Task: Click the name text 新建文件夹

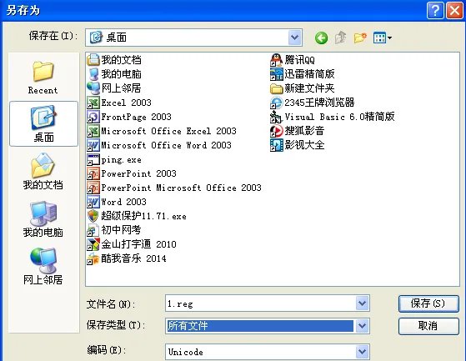Action: point(309,88)
